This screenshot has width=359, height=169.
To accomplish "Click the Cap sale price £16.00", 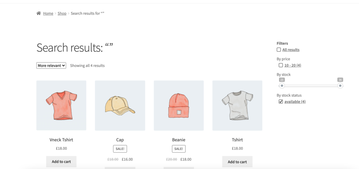I will pos(127,160).
